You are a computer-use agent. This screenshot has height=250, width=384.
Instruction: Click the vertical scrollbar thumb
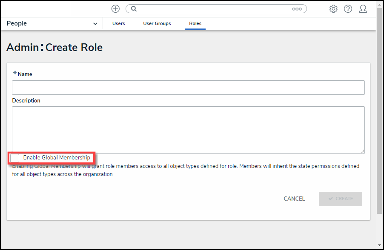pyautogui.click(x=380, y=111)
